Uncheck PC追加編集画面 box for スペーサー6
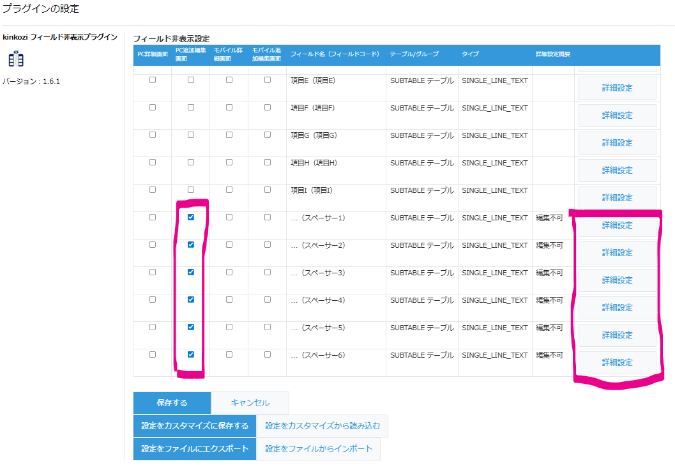675x472 pixels. pyautogui.click(x=190, y=354)
